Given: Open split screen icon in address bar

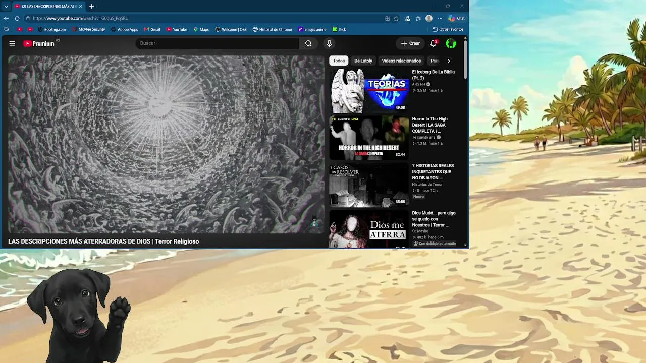Looking at the screenshot, I should click(x=388, y=18).
